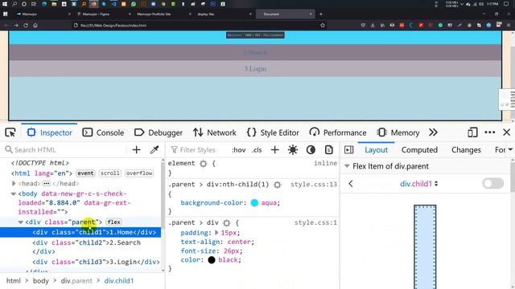Open the Performance panel
This screenshot has width=515, height=289.
coord(338,132)
